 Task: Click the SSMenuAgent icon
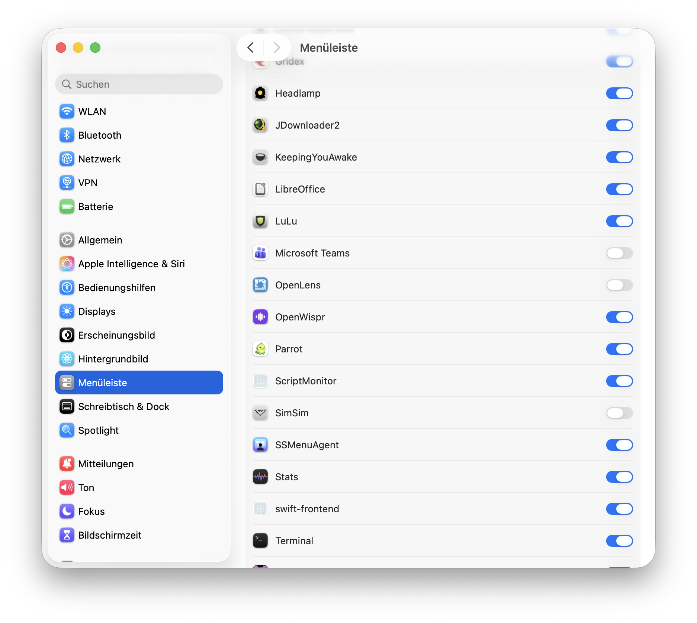tap(260, 445)
